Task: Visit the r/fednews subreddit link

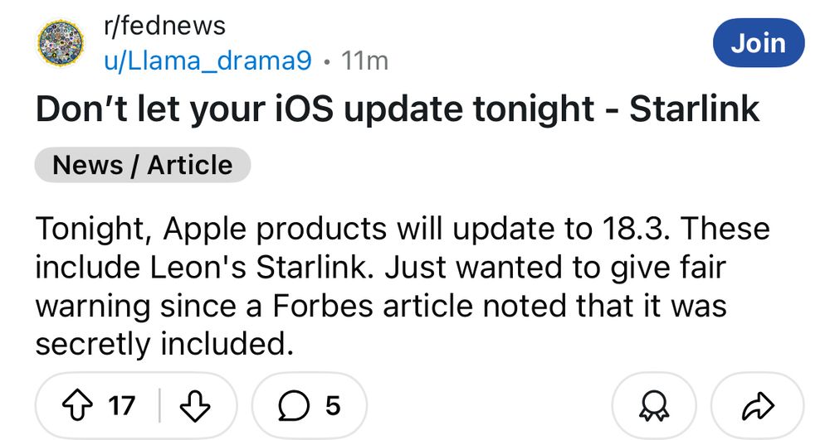Action: click(x=164, y=26)
